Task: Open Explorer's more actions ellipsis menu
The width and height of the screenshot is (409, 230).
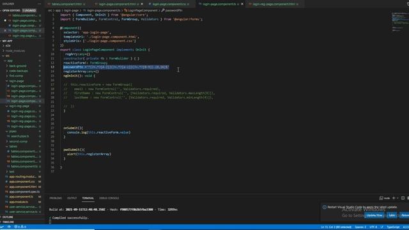Action: pos(40,4)
